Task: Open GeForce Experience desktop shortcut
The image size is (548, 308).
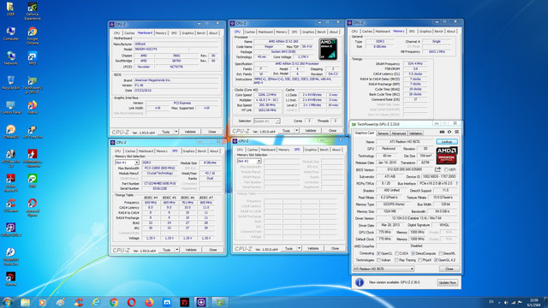Action: point(33,11)
